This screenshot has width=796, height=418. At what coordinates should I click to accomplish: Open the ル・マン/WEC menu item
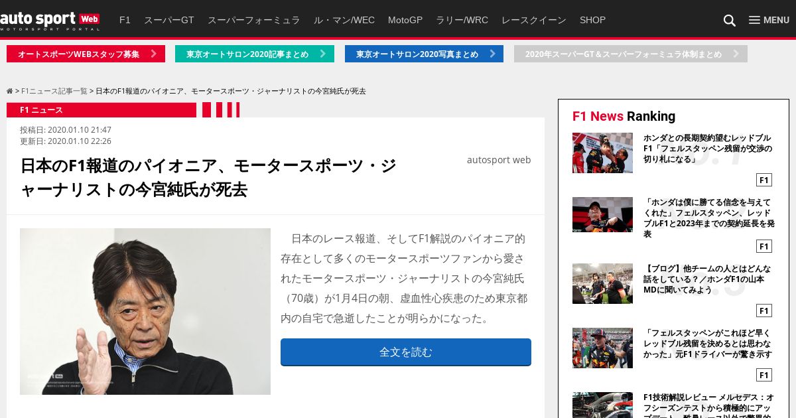pyautogui.click(x=344, y=20)
